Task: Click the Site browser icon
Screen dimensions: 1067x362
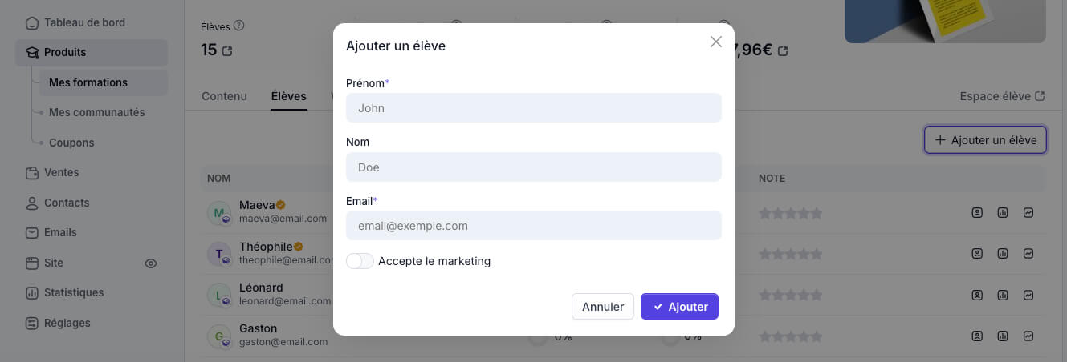Action: pos(32,263)
